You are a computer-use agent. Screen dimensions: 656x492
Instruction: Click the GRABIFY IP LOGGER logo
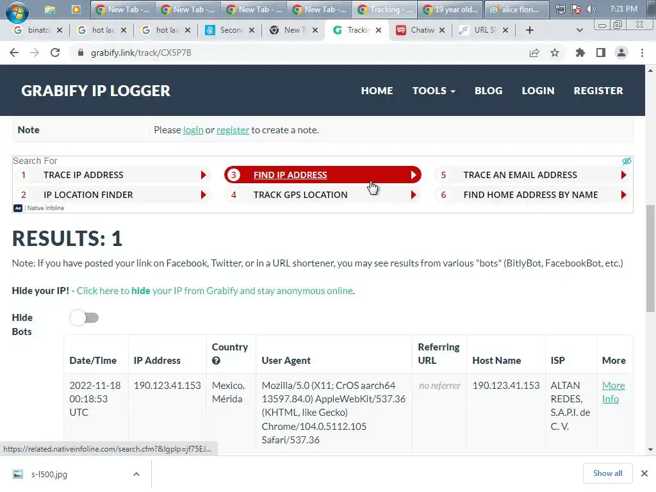tap(95, 91)
